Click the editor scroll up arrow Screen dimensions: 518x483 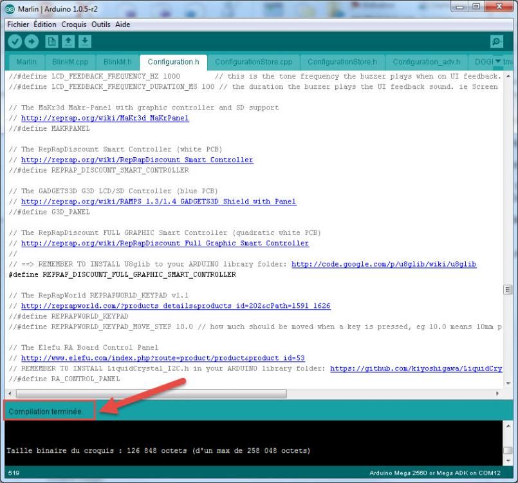tap(508, 77)
